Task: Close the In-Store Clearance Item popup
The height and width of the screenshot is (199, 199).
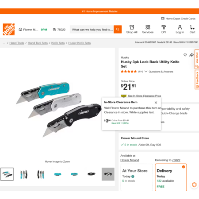Action: tap(156, 103)
